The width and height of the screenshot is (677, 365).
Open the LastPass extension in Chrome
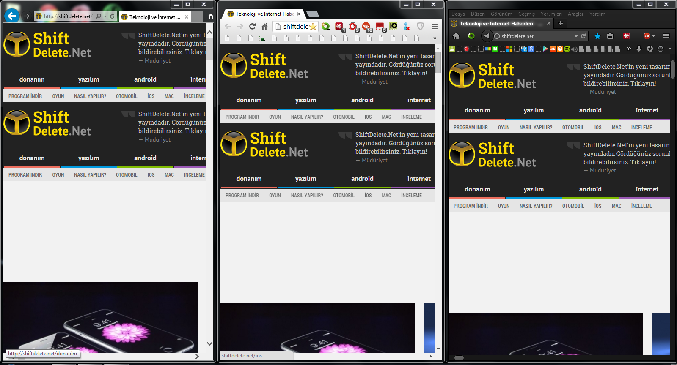point(340,27)
